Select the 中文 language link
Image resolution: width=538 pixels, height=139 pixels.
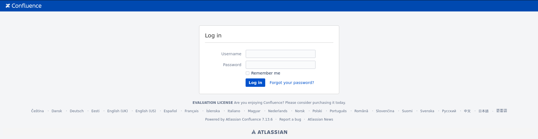click(x=467, y=111)
